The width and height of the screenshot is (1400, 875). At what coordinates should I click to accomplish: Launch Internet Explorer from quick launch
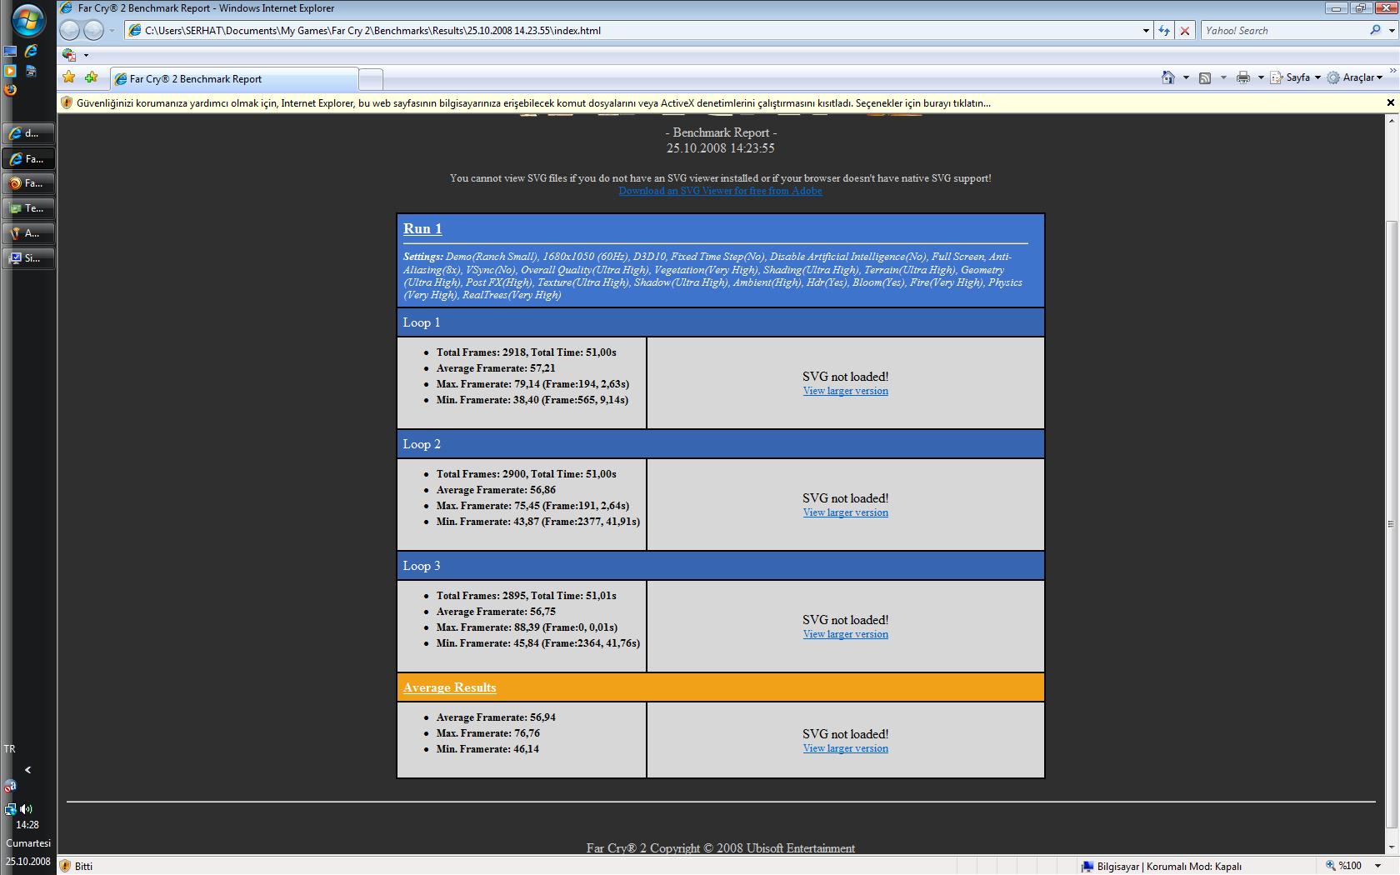pyautogui.click(x=31, y=52)
